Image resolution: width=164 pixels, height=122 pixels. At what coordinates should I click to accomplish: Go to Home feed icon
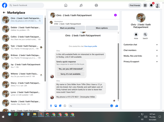(66, 5)
